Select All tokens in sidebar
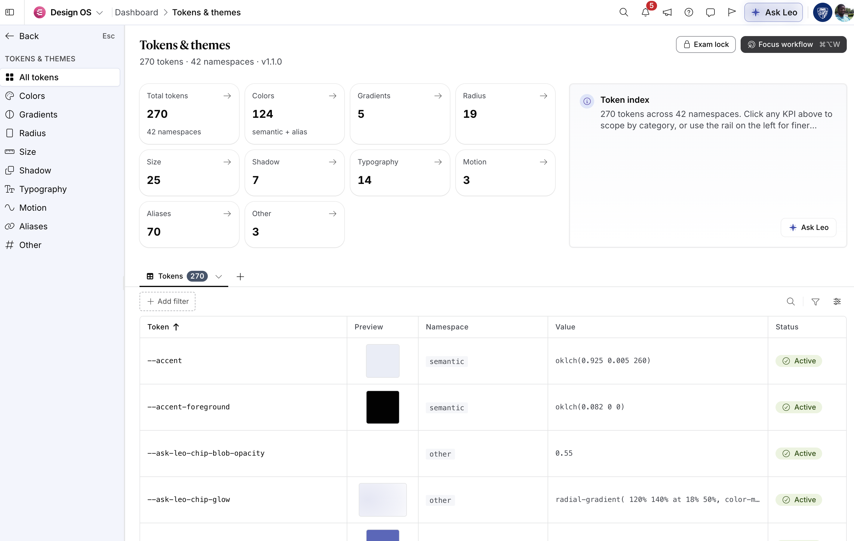The height and width of the screenshot is (541, 854). 60,77
